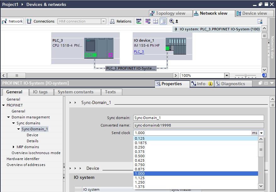Click the float inspector window icon
Viewport: 276px width, 192px height.
(260, 83)
